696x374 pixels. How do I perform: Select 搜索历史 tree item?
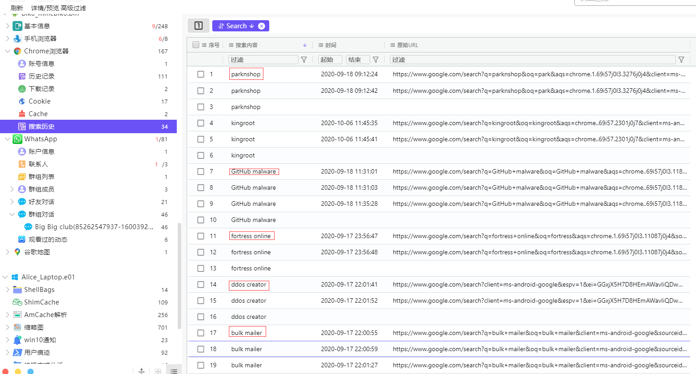pyautogui.click(x=88, y=126)
